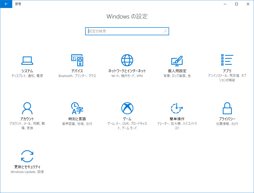This screenshot has height=193, width=254.
Task: Click the 時刻と言語 clock icon
Action: coord(77,108)
